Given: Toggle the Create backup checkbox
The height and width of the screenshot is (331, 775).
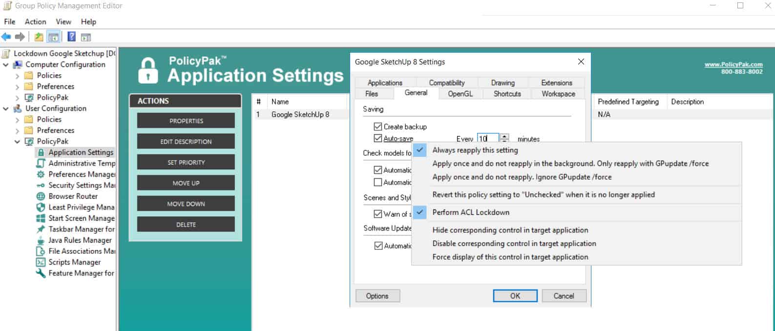Looking at the screenshot, I should pos(377,126).
